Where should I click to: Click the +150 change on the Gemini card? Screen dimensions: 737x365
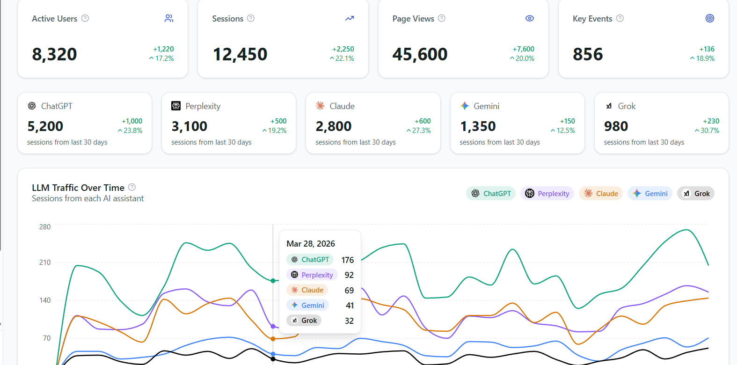567,121
